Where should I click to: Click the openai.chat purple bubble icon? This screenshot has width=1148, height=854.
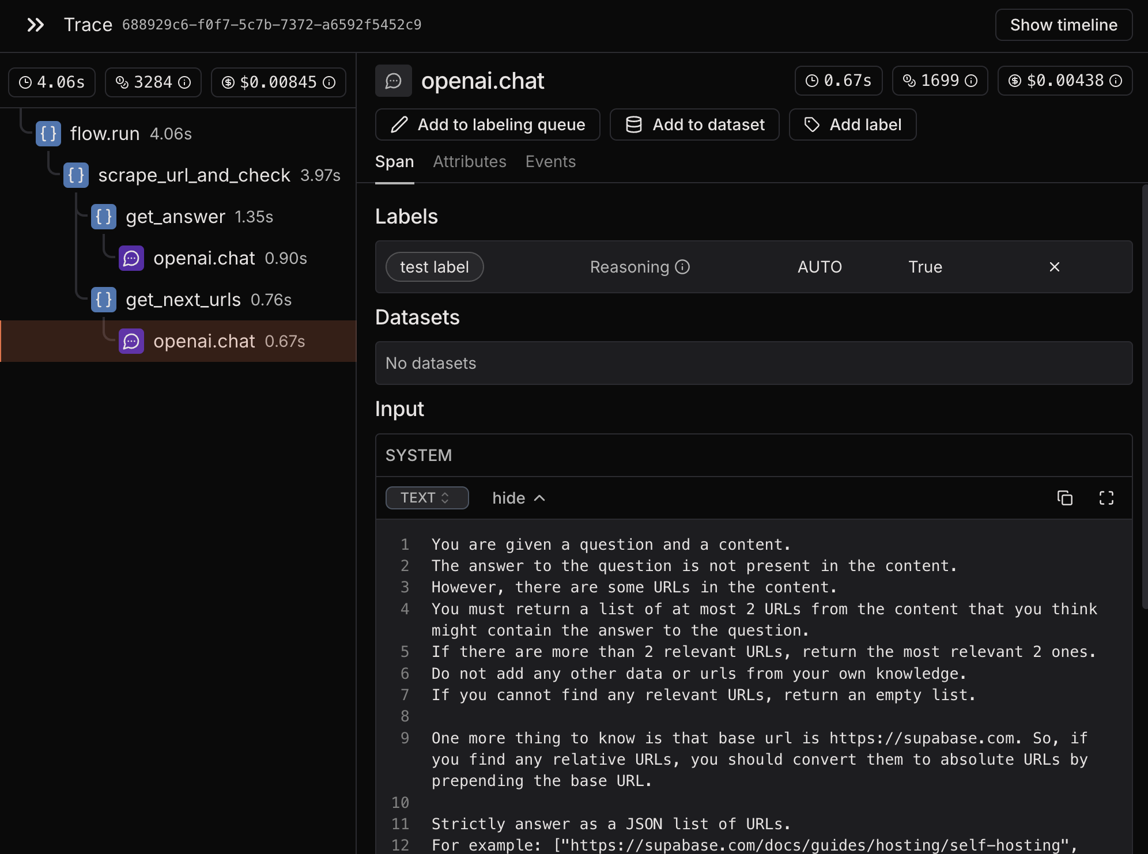point(131,341)
